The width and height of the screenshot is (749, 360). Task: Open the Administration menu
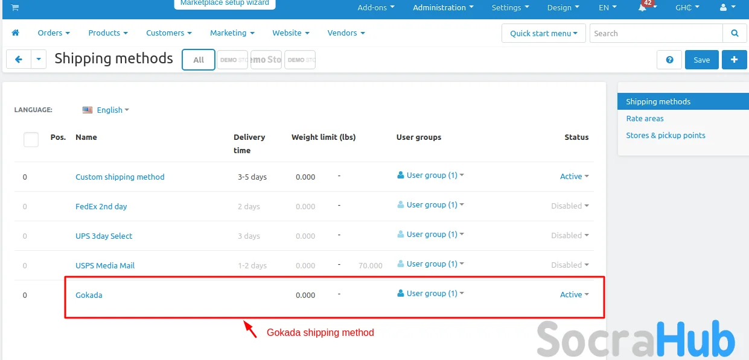click(x=443, y=8)
